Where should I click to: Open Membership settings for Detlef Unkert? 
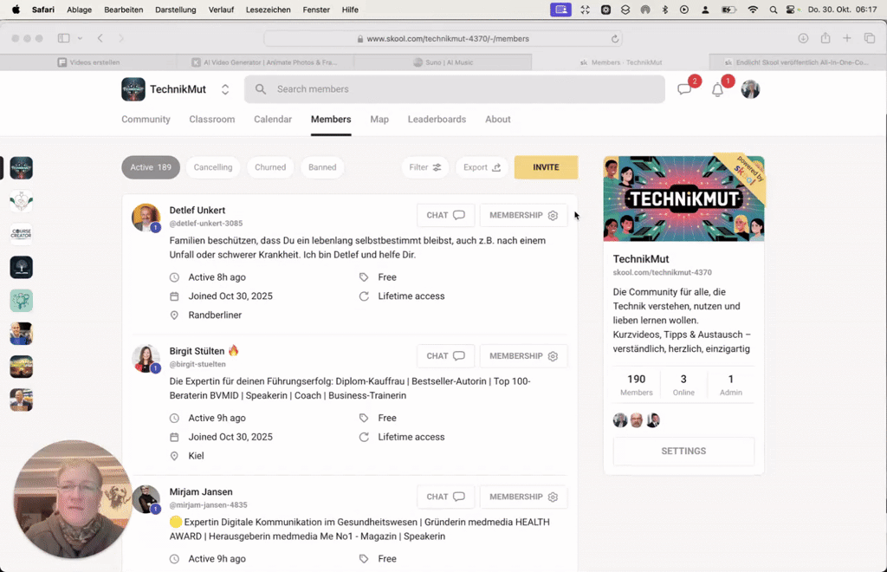click(x=523, y=215)
